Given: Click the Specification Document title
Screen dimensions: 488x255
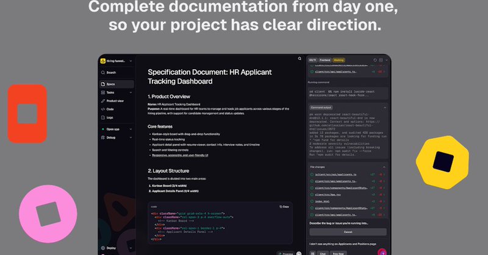Looking at the screenshot, I should point(209,77).
